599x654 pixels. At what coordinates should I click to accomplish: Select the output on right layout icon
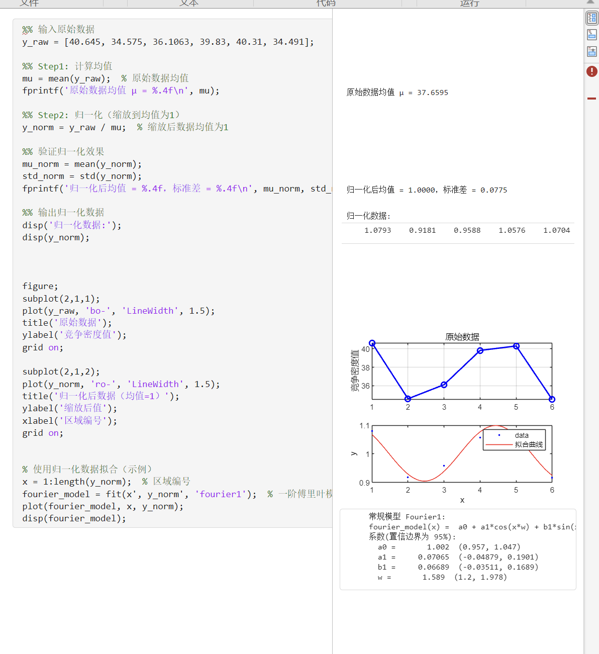pyautogui.click(x=592, y=18)
